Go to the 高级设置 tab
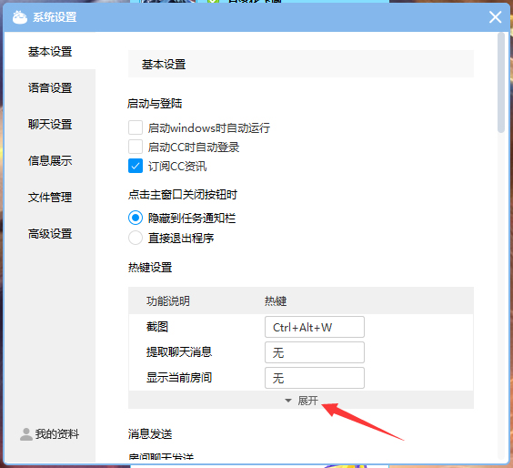The image size is (513, 468). tap(50, 233)
